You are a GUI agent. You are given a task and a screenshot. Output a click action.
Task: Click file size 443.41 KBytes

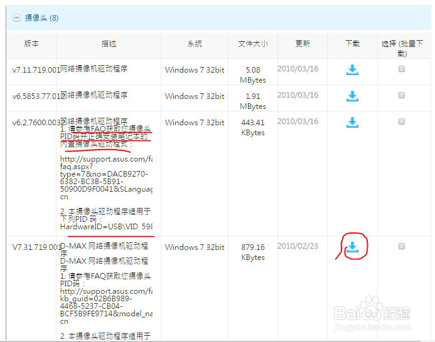pyautogui.click(x=253, y=127)
